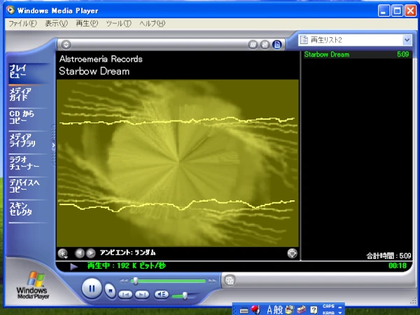Switch to プレイビュー tab
This screenshot has height=315, width=420.
point(28,71)
